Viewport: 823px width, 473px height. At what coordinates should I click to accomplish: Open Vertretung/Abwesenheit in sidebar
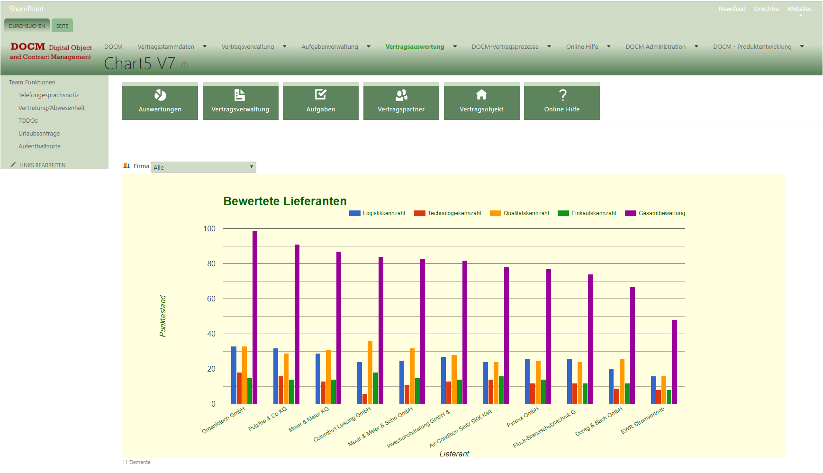coord(52,108)
